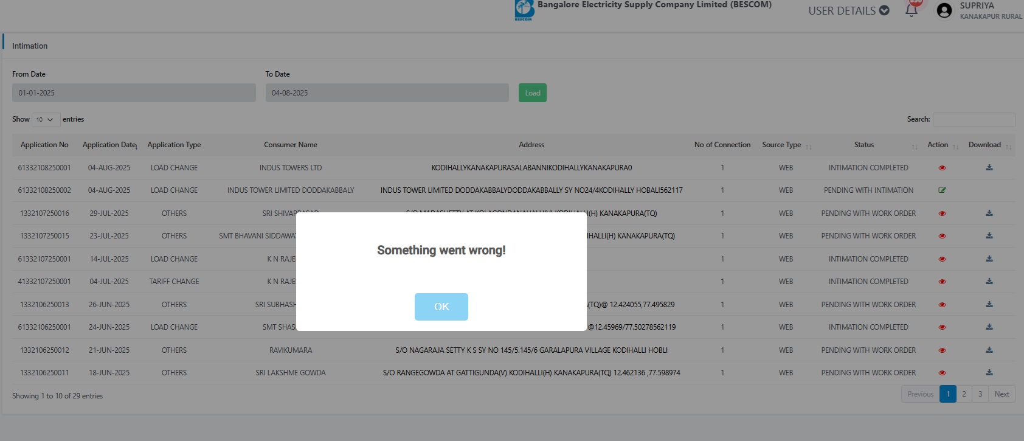The image size is (1024, 441).
Task: View application 1332106250012 details eye icon
Action: tap(942, 350)
